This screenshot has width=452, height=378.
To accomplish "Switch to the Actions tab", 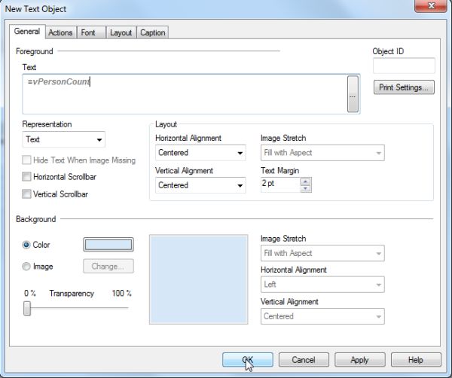I will pos(60,32).
